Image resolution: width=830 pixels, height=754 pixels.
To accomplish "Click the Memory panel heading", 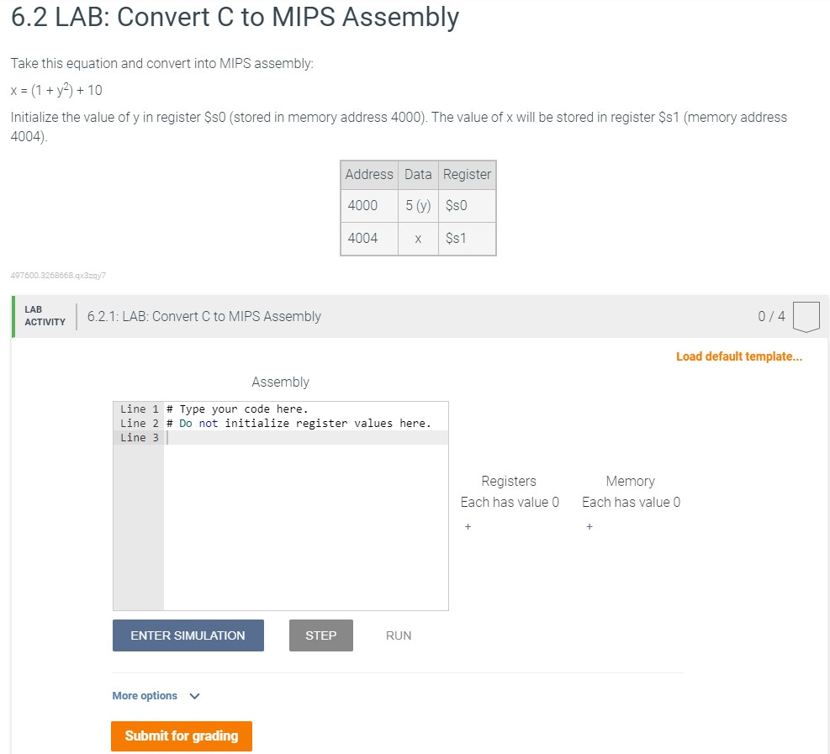I will tap(631, 481).
